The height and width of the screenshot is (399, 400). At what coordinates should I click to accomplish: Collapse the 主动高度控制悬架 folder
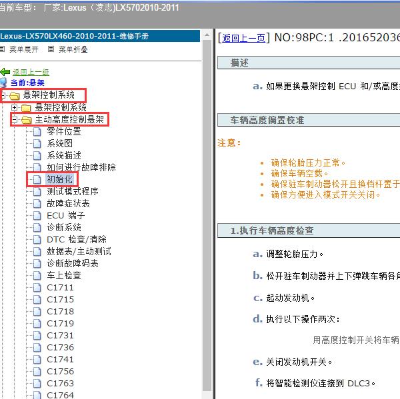[x=14, y=119]
